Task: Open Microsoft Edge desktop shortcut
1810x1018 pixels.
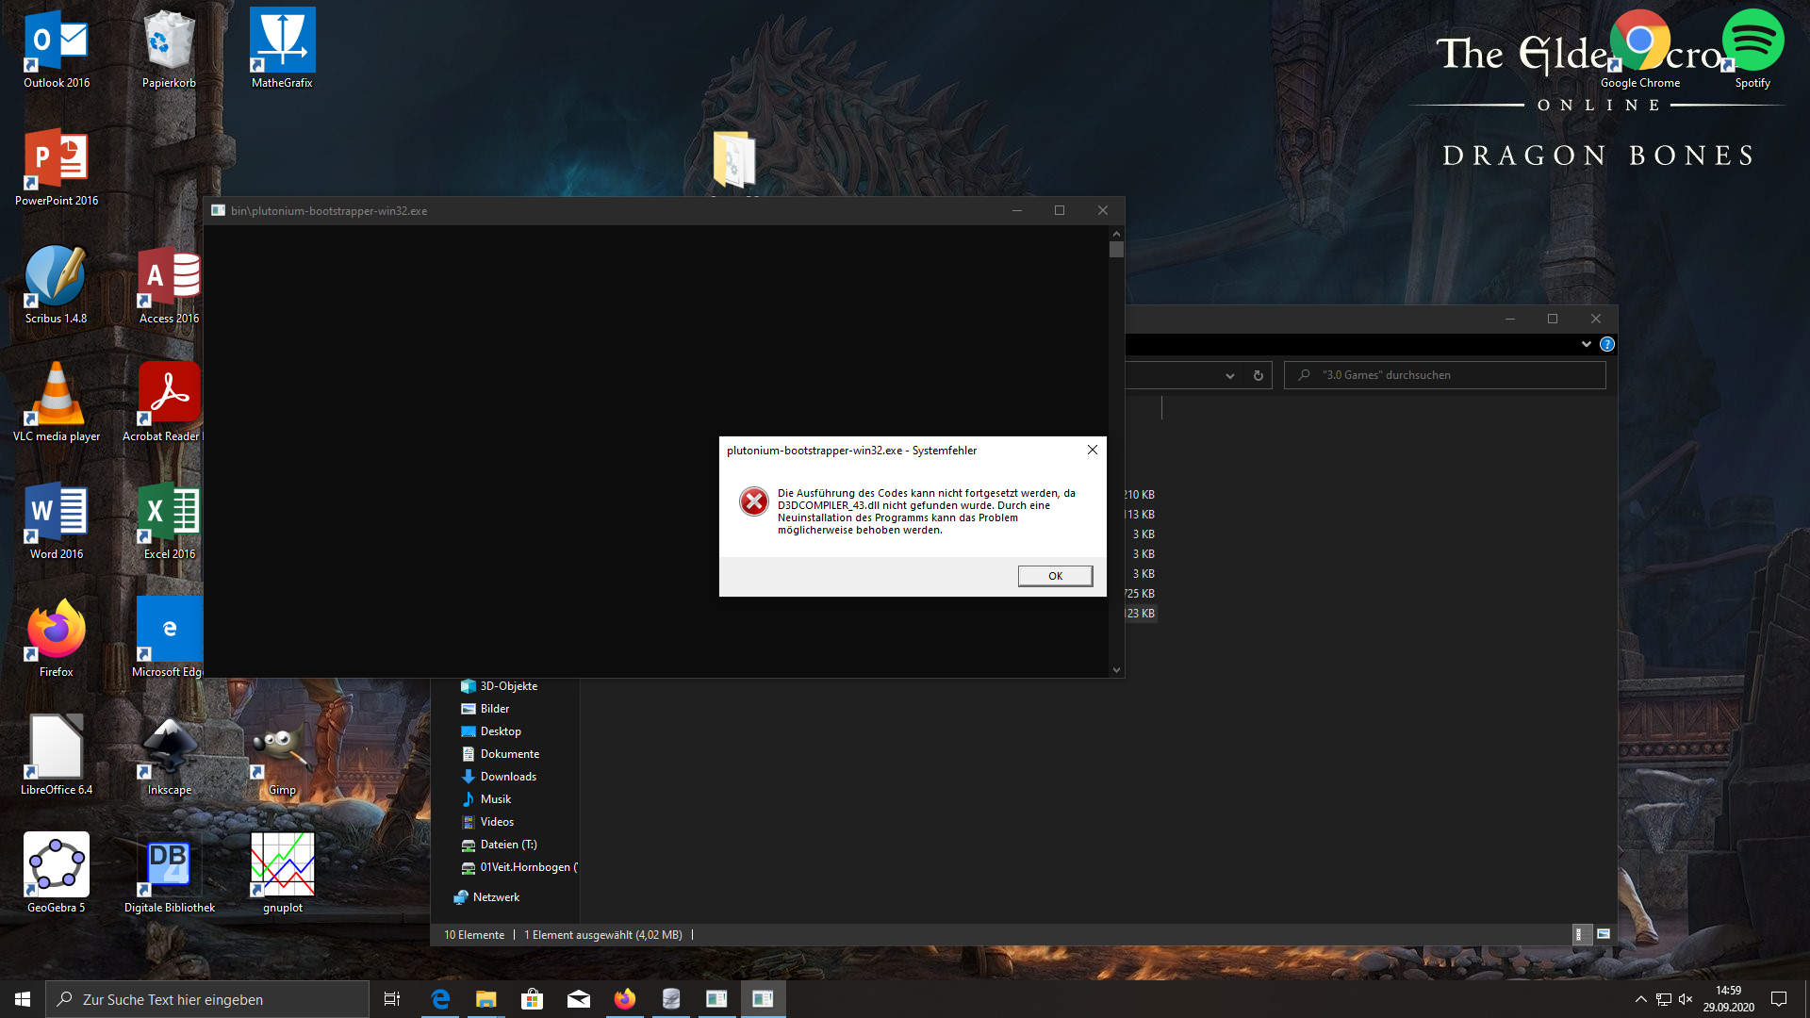Action: click(168, 638)
